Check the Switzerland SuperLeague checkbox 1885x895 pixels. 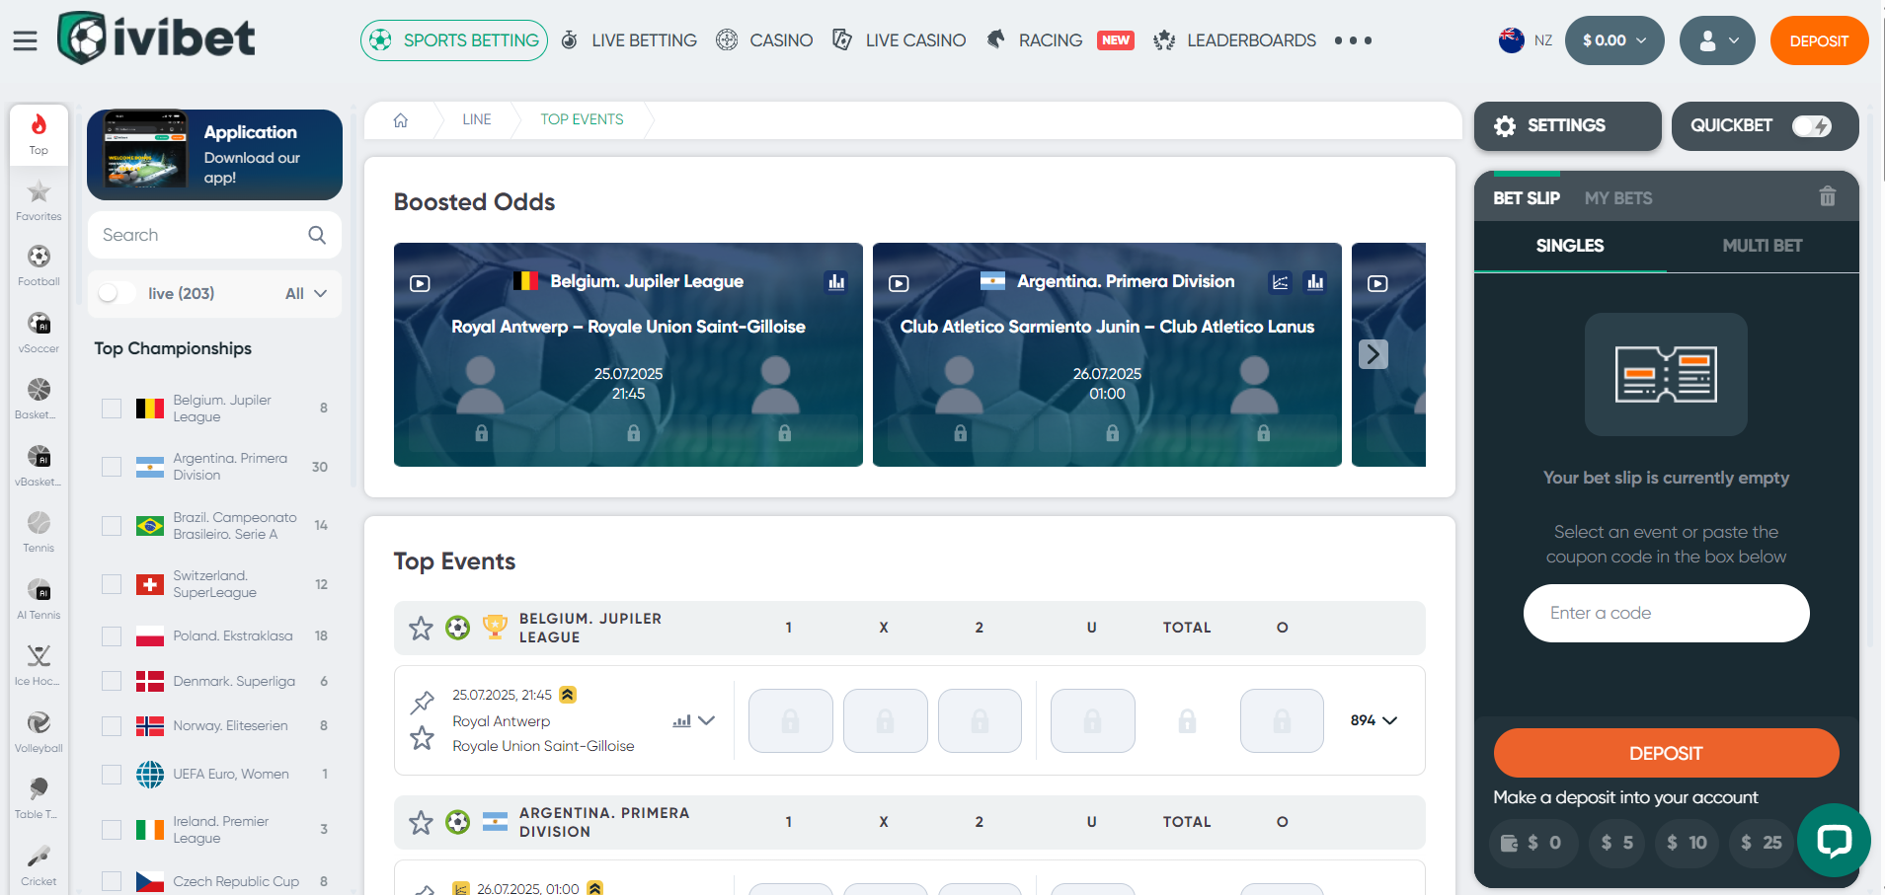112,584
